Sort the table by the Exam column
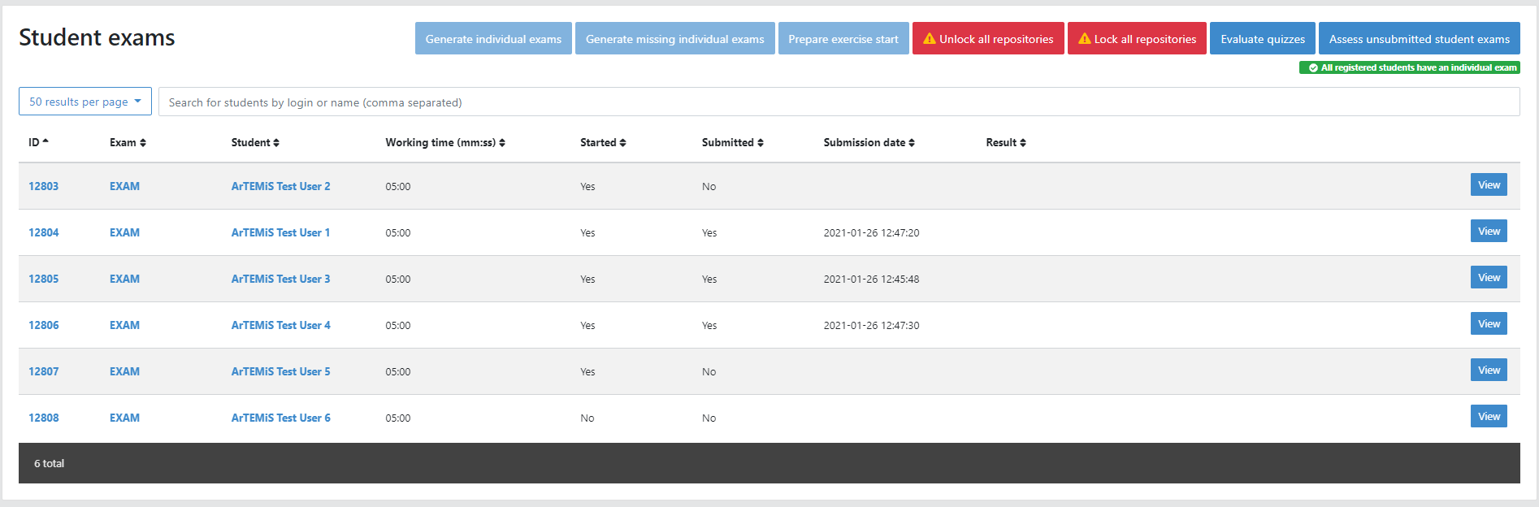The image size is (1539, 507). [x=128, y=142]
